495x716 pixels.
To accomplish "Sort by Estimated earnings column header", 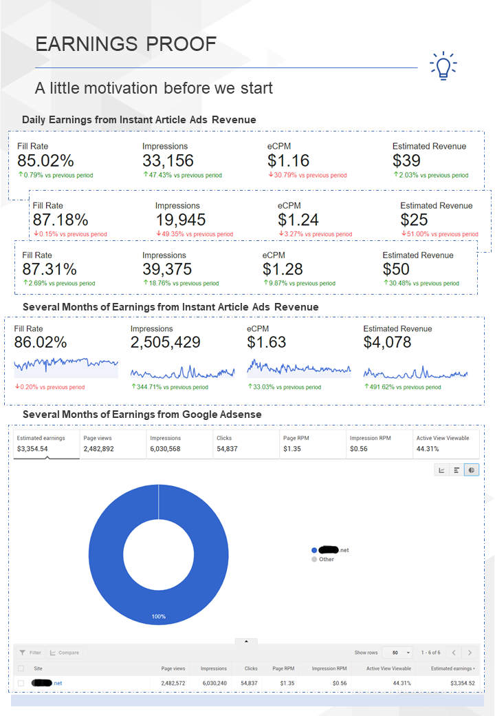I will click(452, 668).
